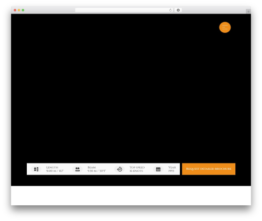Click the browser address bar
Viewport: 262px width, 221px height.
(124, 10)
